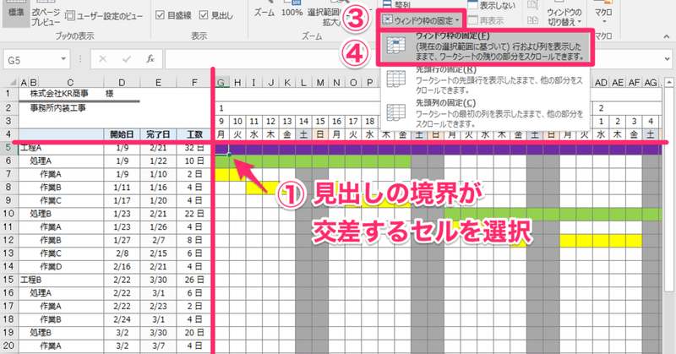Select row 10 header

tap(8, 214)
